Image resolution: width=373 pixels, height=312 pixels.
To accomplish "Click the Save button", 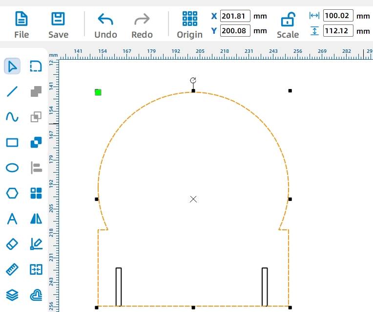I will 58,25.
